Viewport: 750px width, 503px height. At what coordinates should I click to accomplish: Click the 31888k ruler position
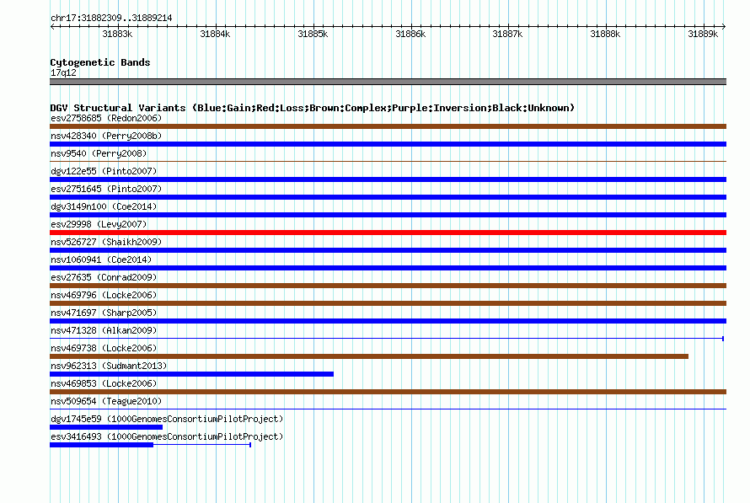pos(605,34)
